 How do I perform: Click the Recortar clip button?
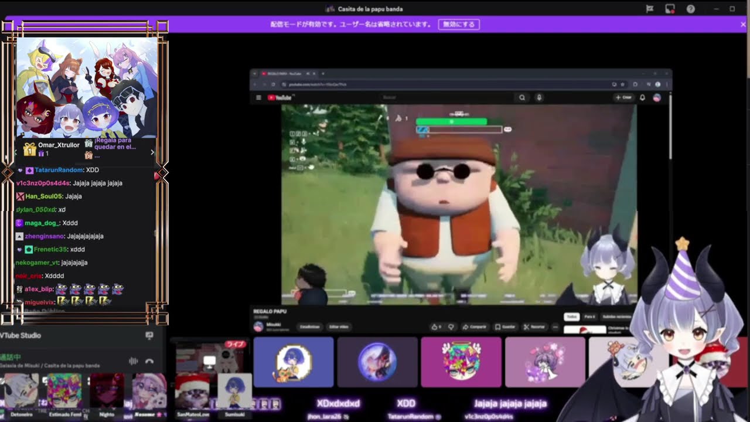pos(534,326)
